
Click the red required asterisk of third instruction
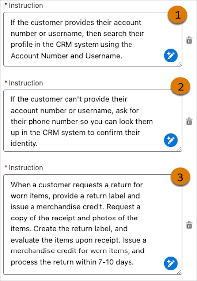click(6, 167)
